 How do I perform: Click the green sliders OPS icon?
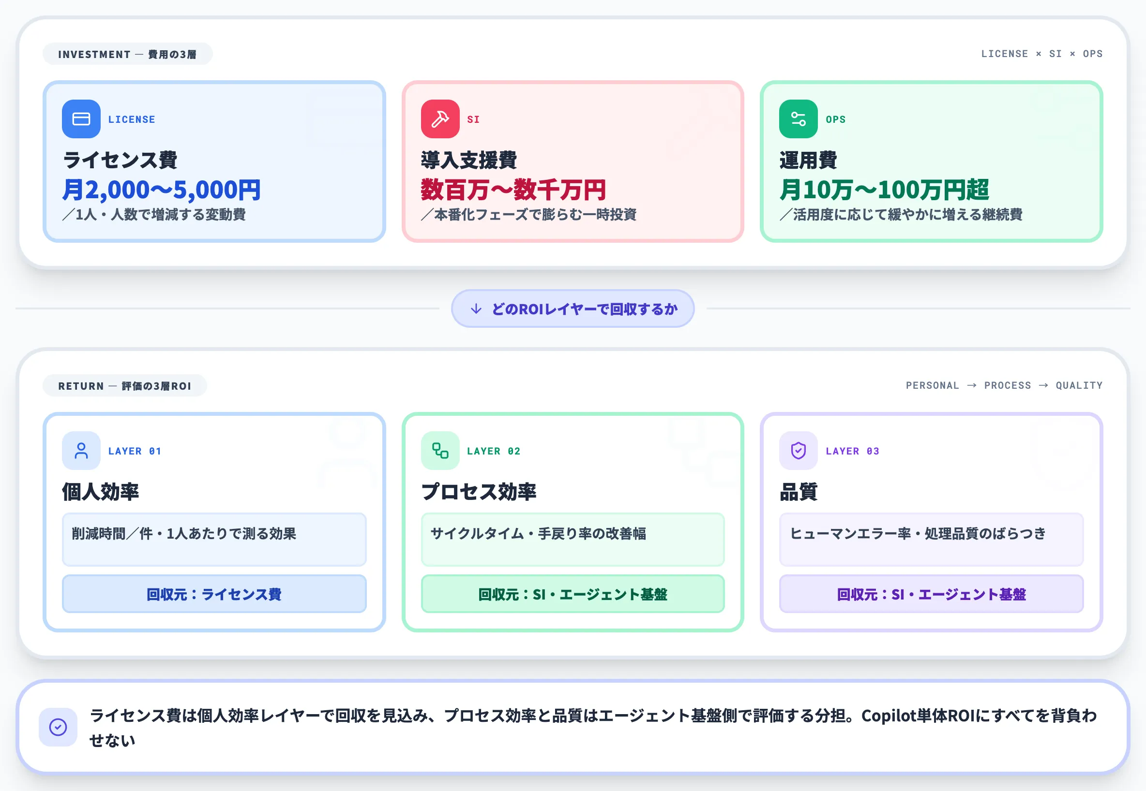click(798, 119)
